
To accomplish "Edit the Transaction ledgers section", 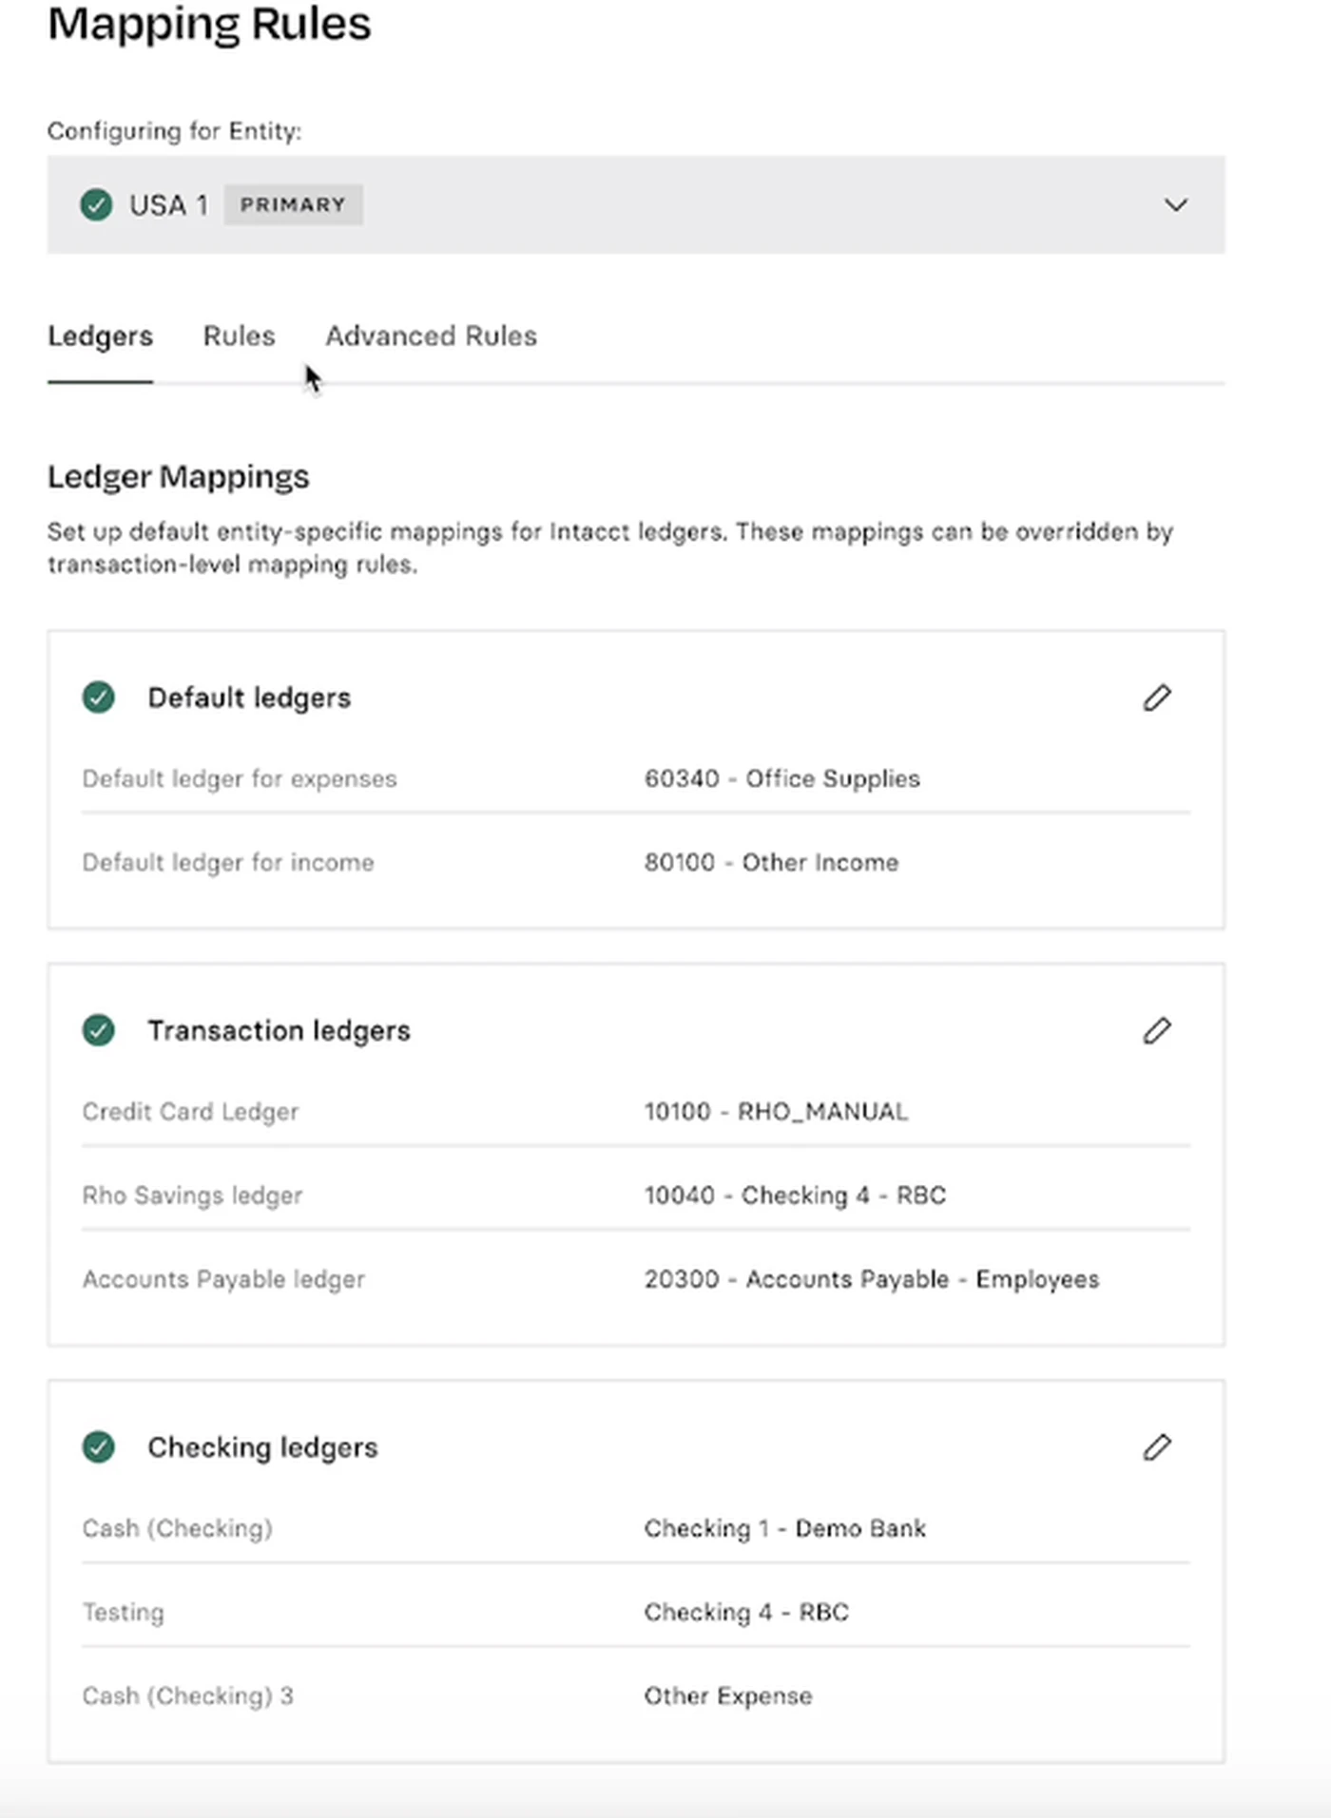I will tap(1156, 1030).
